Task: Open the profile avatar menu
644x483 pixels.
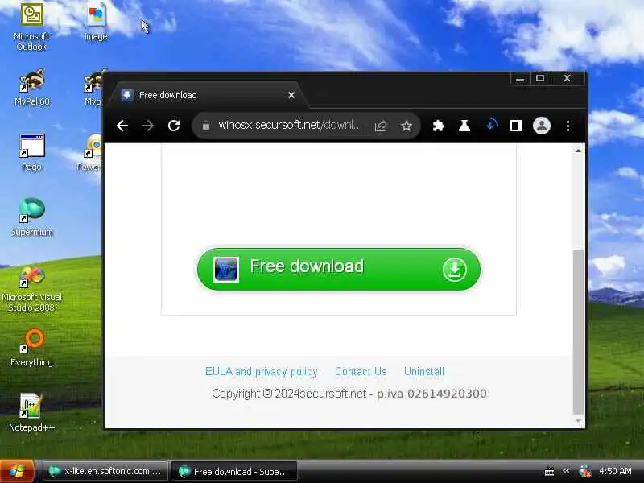Action: 542,126
